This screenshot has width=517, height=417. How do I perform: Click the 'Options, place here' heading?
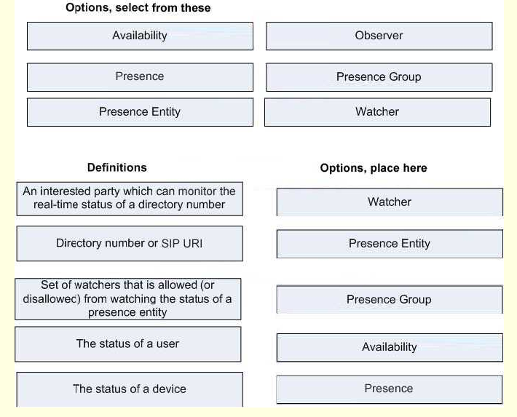tap(374, 168)
